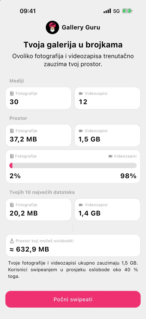The height and width of the screenshot is (319, 146).
Task: Tap the Gallery Guru turban logo
Action: point(52,27)
